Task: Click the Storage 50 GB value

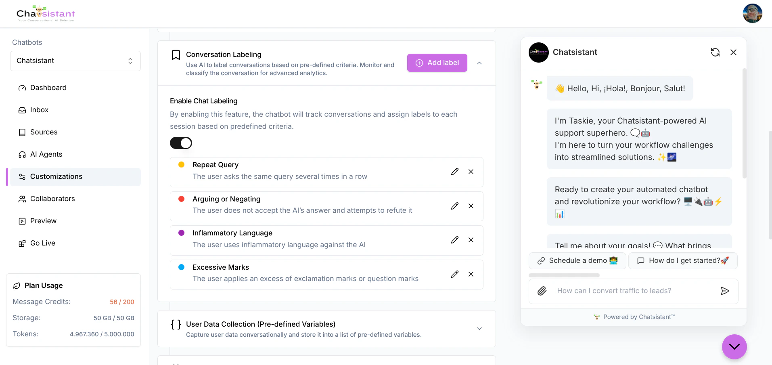Action: (x=114, y=318)
